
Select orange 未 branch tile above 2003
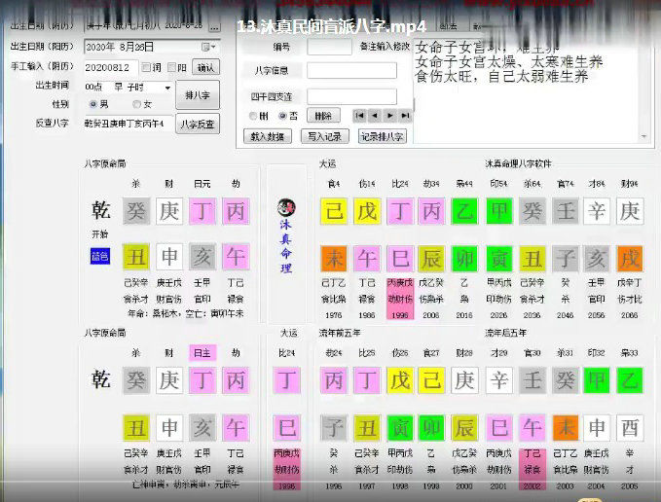pyautogui.click(x=566, y=428)
